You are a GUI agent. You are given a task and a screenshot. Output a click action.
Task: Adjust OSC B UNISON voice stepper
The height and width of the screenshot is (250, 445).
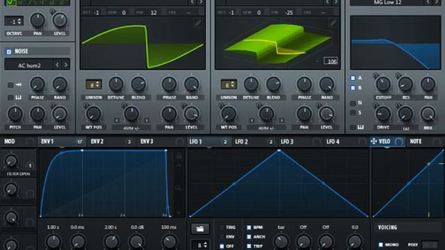229,85
